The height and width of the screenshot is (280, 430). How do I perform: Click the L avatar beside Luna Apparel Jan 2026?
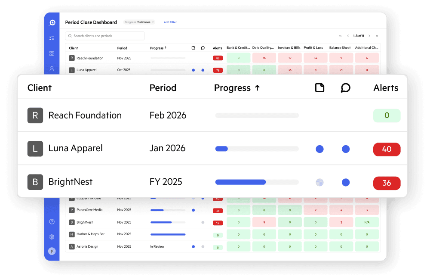tap(35, 149)
